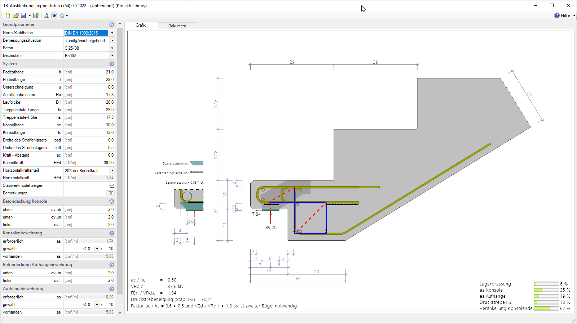The height and width of the screenshot is (324, 577).
Task: Click the 39,20 force label in drawing
Action: point(271,228)
